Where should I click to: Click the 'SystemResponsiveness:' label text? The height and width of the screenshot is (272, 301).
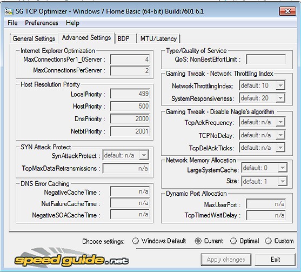(203, 98)
